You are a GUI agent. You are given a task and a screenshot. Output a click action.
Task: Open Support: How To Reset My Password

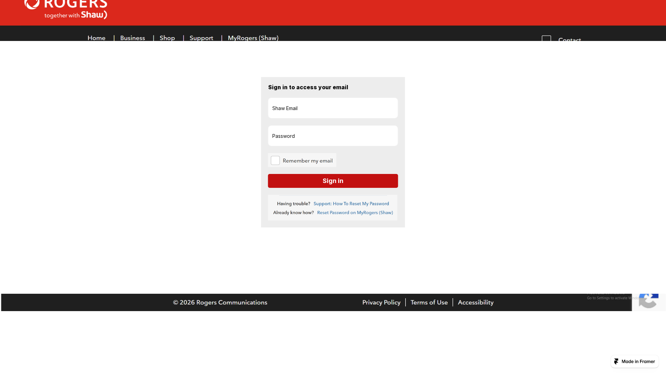pyautogui.click(x=351, y=204)
